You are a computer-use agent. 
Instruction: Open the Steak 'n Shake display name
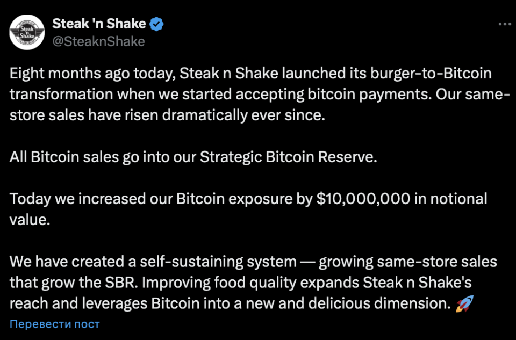tap(99, 24)
